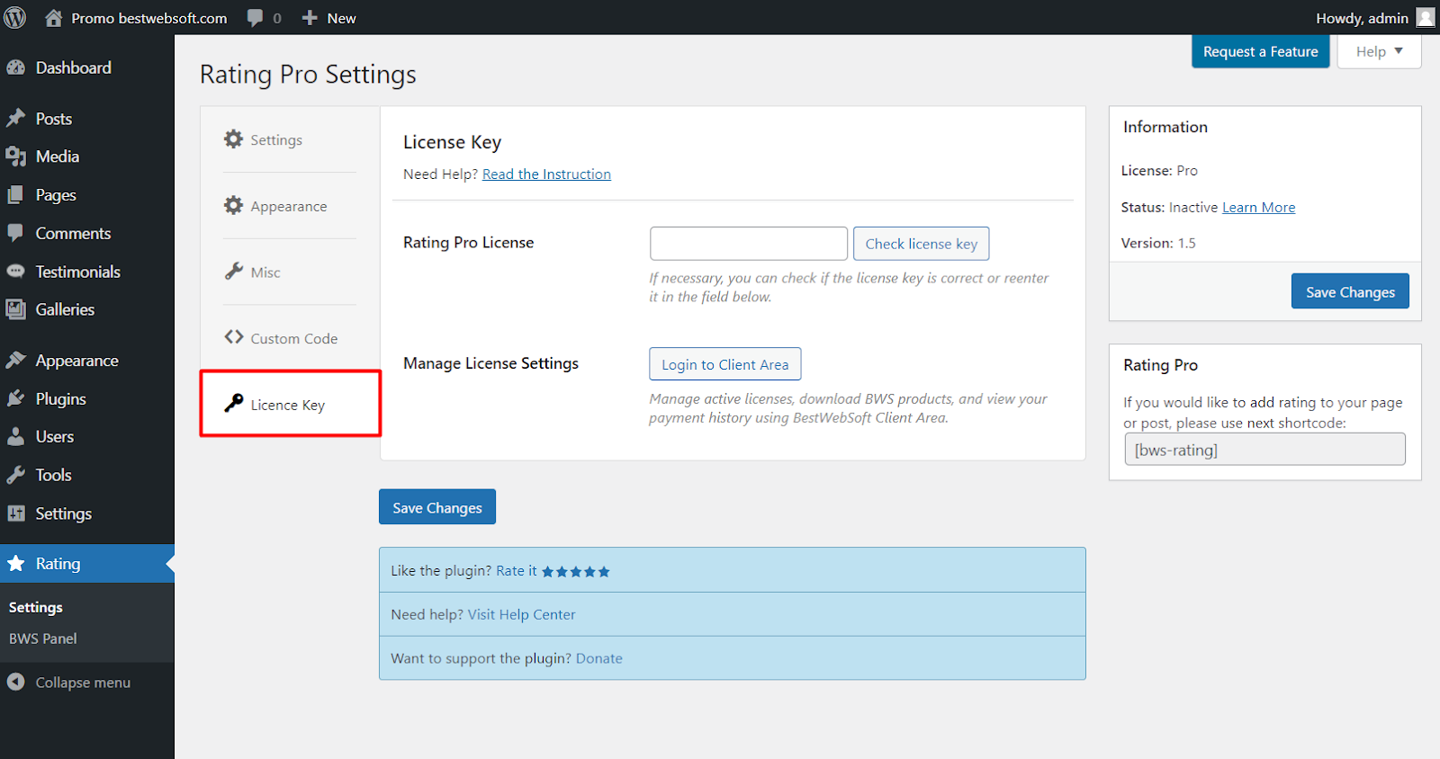Click the code brackets icon for Custom Code
Screen dimensions: 1440x759
[x=234, y=336]
